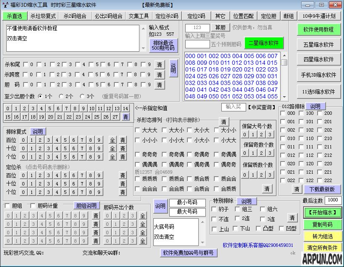Open the 10中9牛逼计划 tab
Viewport: 344px width, 267px height.
coord(319,16)
